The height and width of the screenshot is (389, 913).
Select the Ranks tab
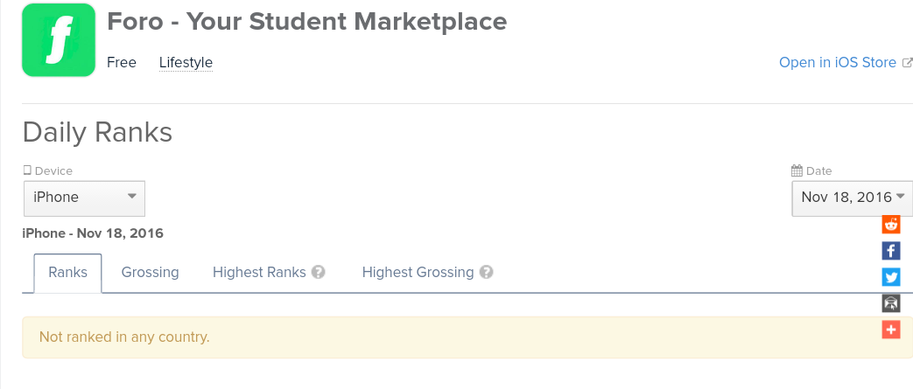67,273
